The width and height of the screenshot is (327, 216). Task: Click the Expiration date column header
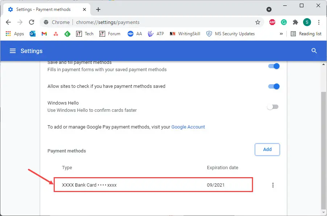[223, 167]
